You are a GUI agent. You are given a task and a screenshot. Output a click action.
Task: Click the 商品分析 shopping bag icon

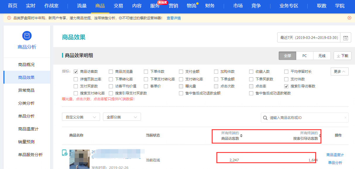27,36
